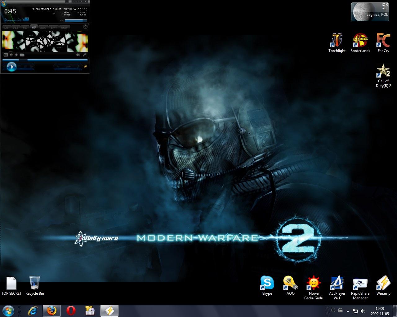Show hidden system tray icons
The height and width of the screenshot is (317, 397).
[x=348, y=311]
